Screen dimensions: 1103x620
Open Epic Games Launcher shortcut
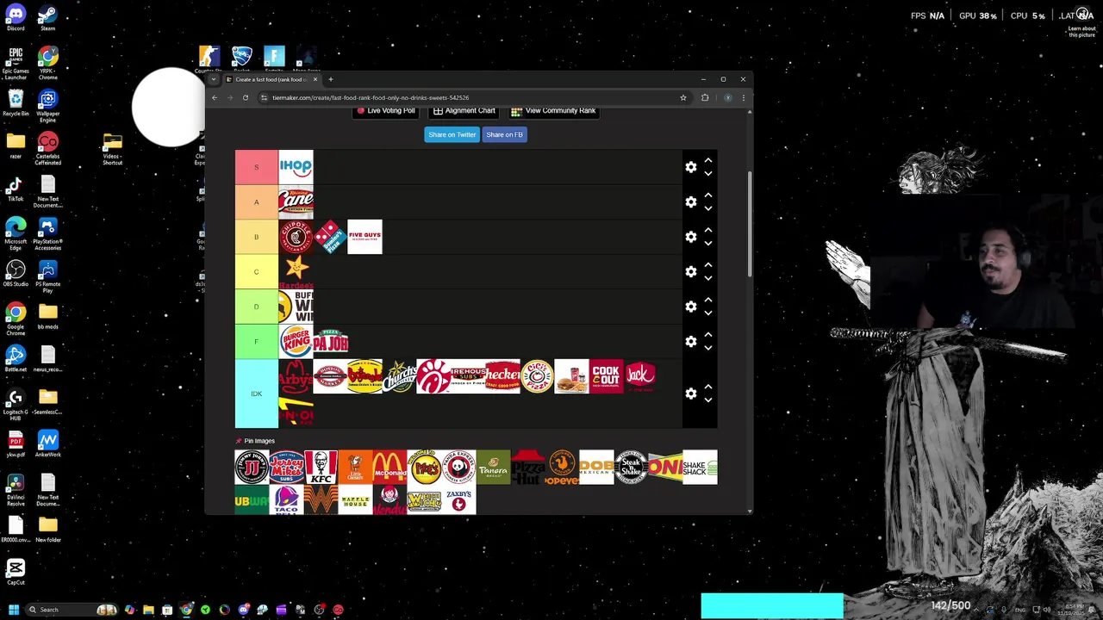click(x=16, y=63)
